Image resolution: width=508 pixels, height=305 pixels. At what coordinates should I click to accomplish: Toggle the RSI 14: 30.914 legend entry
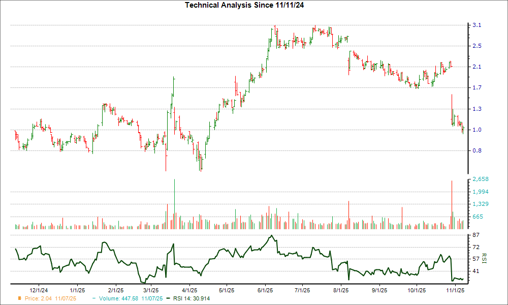click(192, 299)
